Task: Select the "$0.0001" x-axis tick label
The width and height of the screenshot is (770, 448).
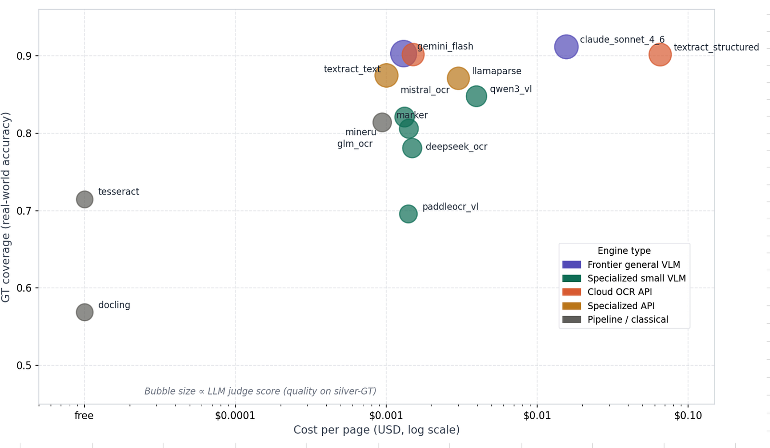Action: click(x=235, y=415)
